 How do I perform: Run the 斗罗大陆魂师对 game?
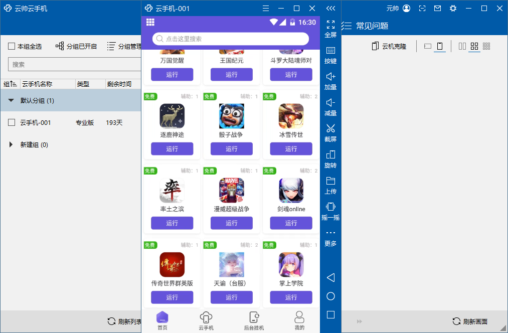click(291, 75)
